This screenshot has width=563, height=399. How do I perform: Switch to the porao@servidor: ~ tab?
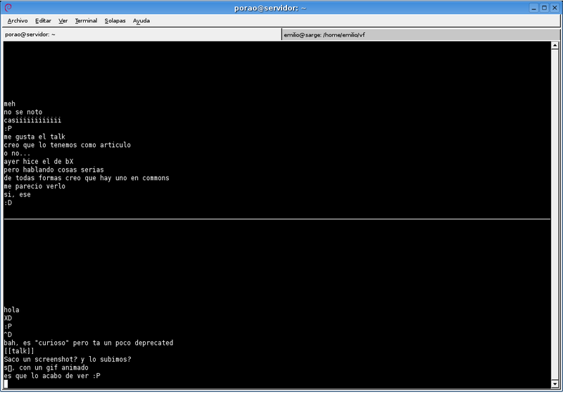(x=141, y=34)
